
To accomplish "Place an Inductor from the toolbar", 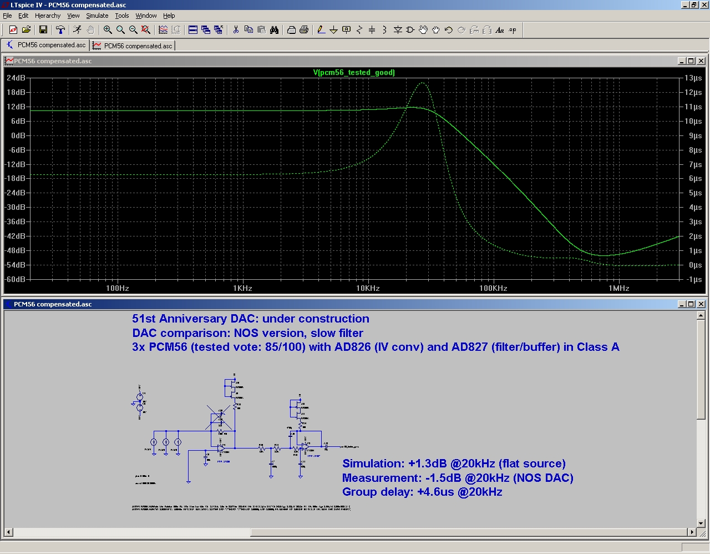I will click(x=385, y=30).
